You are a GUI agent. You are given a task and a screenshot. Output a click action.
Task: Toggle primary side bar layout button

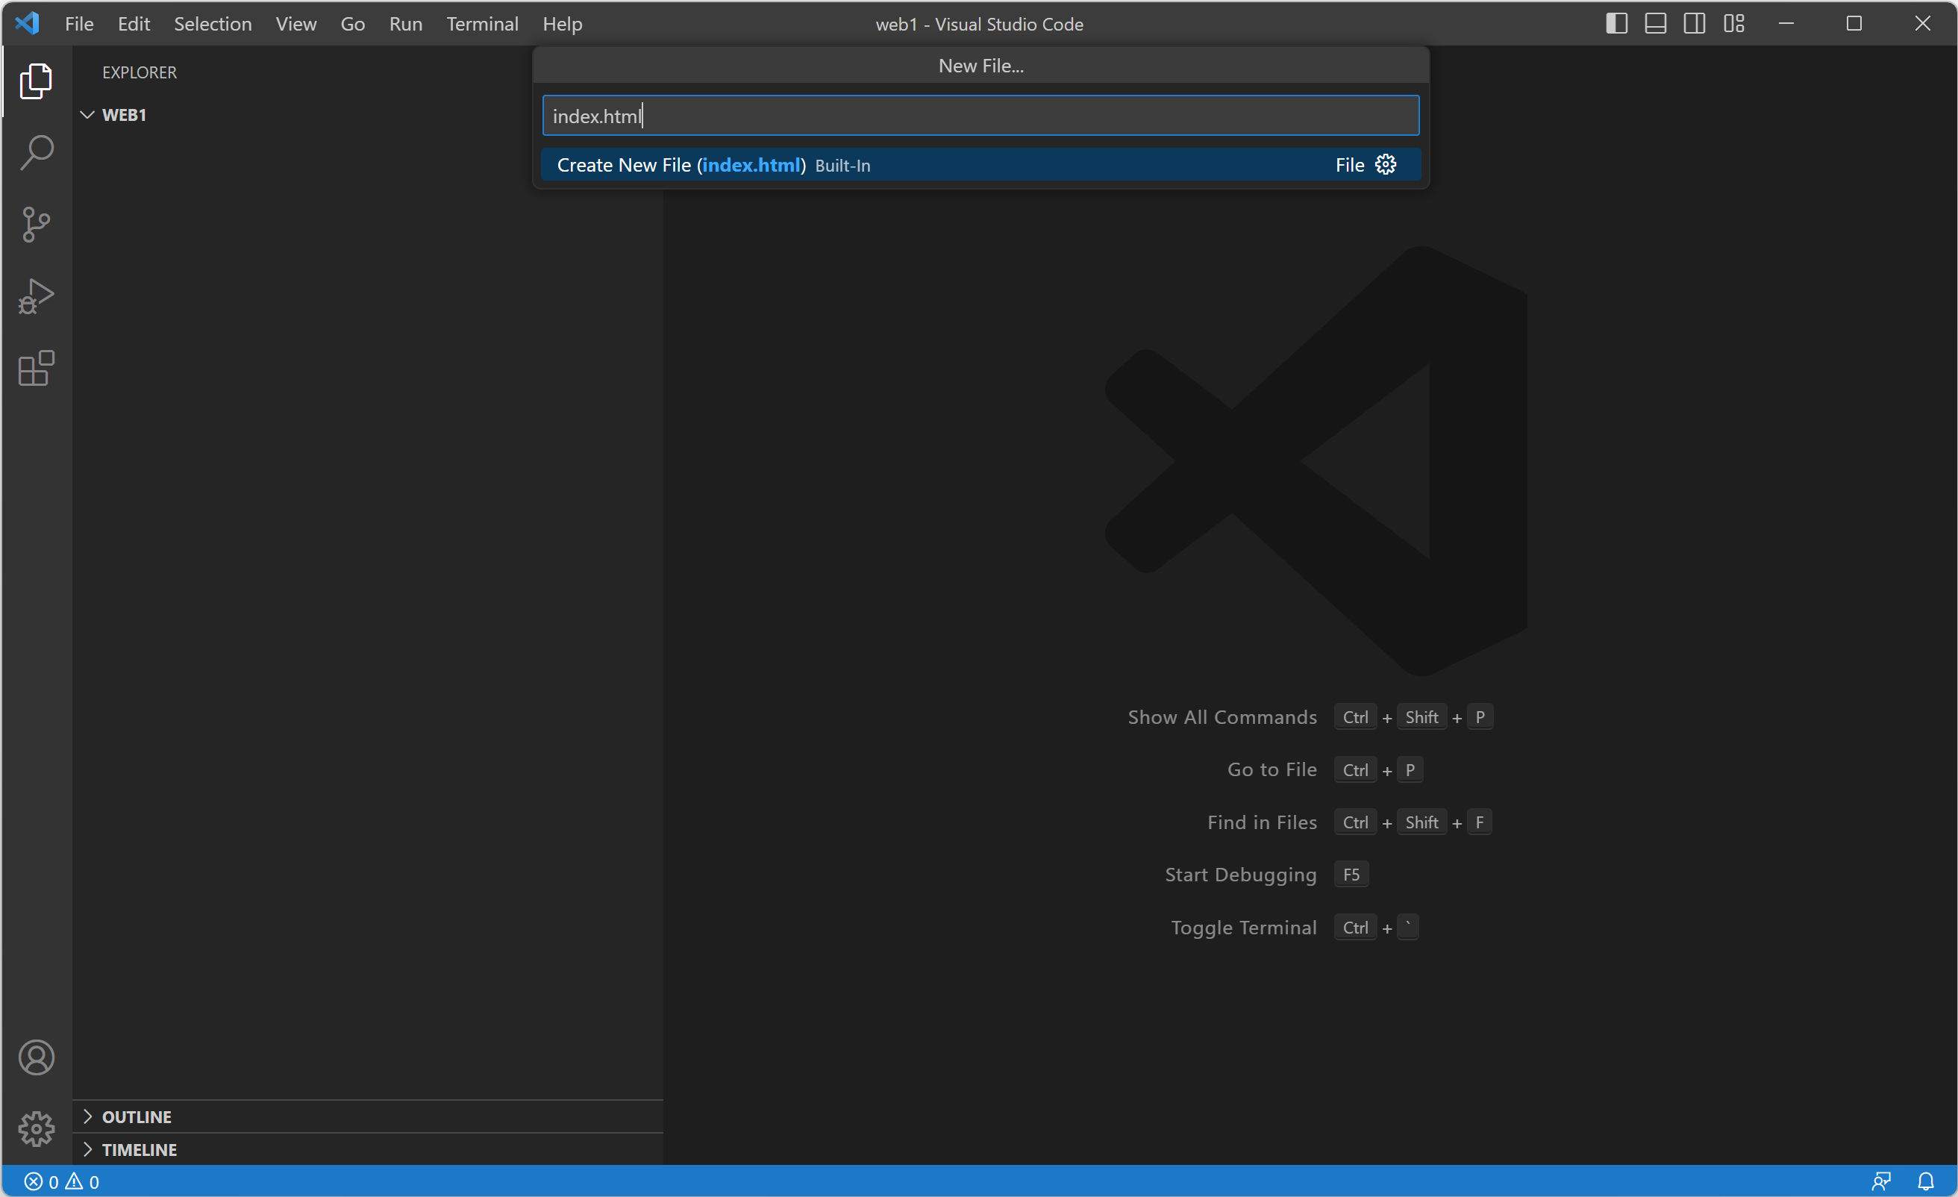(1616, 24)
